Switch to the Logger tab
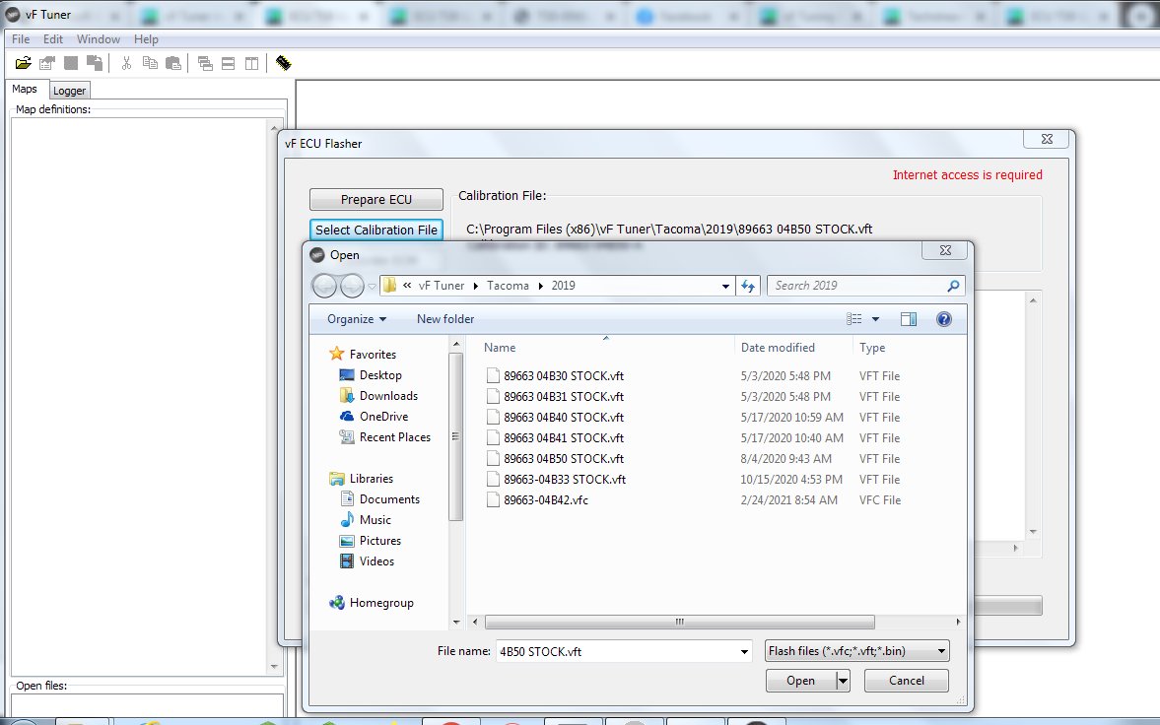 pos(70,91)
